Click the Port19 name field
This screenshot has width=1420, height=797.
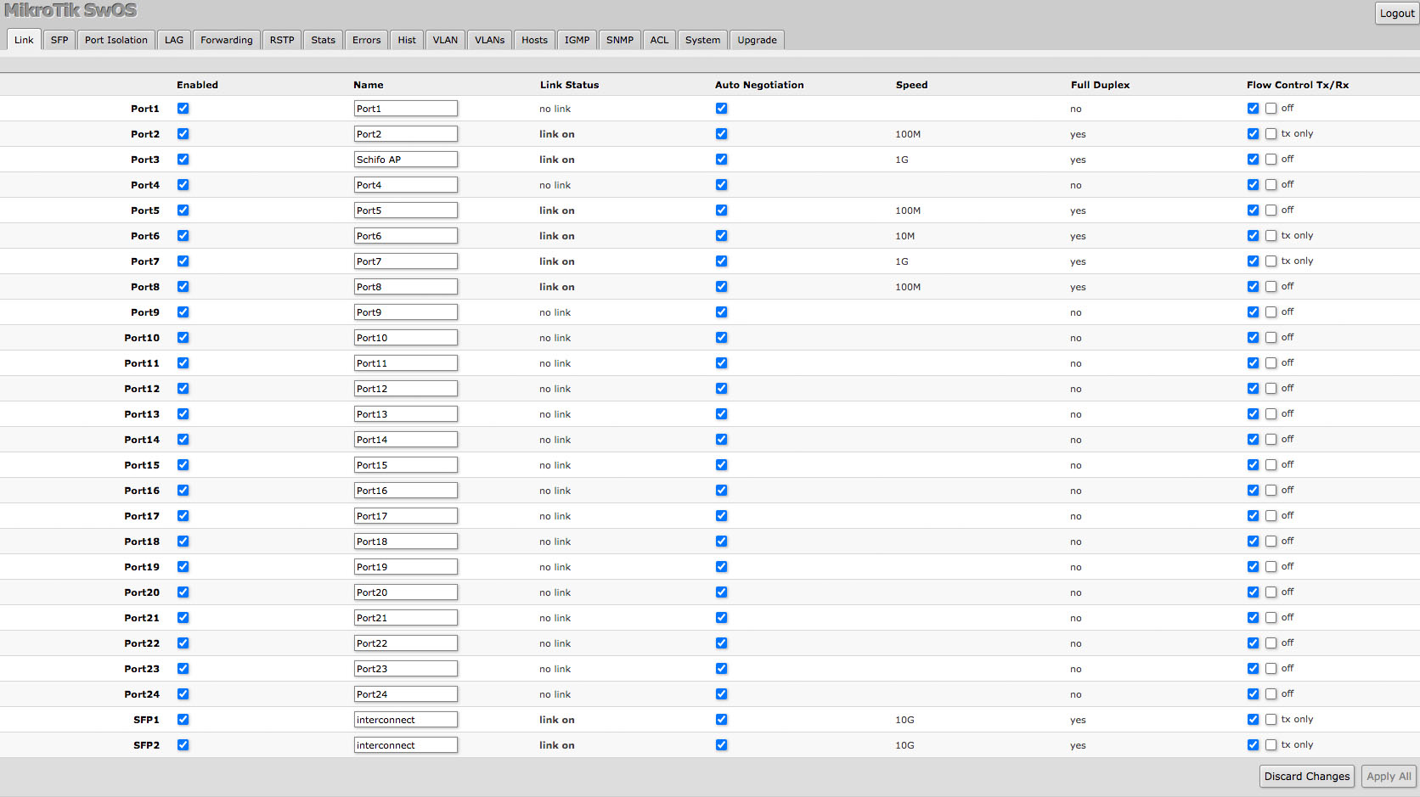[x=406, y=567]
